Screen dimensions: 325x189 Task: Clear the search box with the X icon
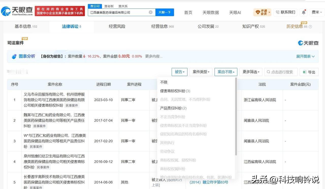pyautogui.click(x=151, y=12)
